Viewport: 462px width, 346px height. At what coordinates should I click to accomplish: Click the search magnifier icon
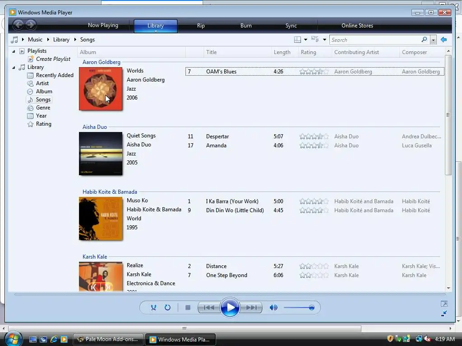point(424,40)
